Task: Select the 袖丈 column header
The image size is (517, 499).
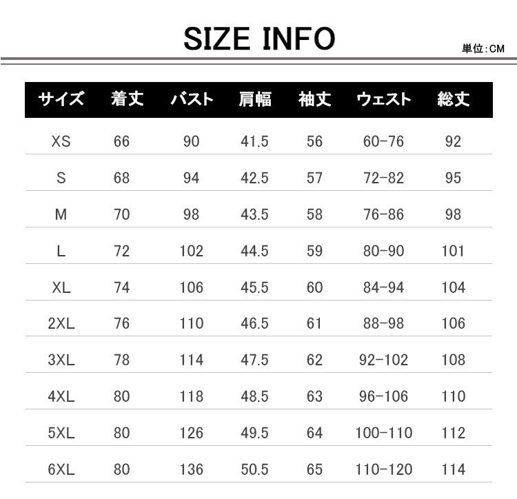Action: [x=314, y=99]
